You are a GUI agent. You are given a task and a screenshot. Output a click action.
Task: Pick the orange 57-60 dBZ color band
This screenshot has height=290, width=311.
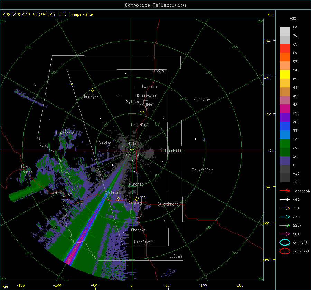[285, 57]
